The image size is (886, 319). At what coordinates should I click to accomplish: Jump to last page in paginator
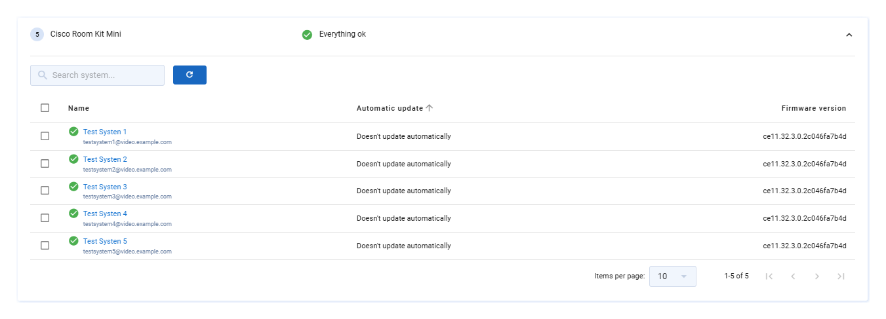[841, 276]
